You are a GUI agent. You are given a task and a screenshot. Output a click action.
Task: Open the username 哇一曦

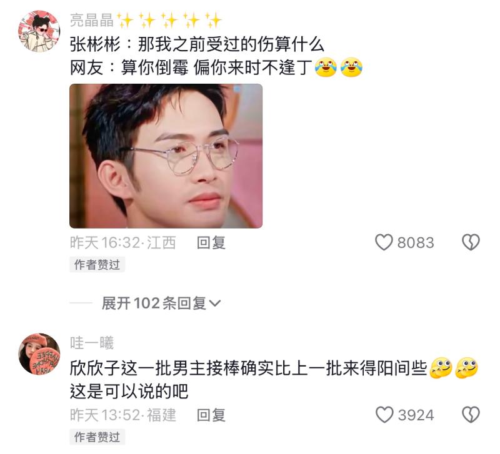pos(92,343)
